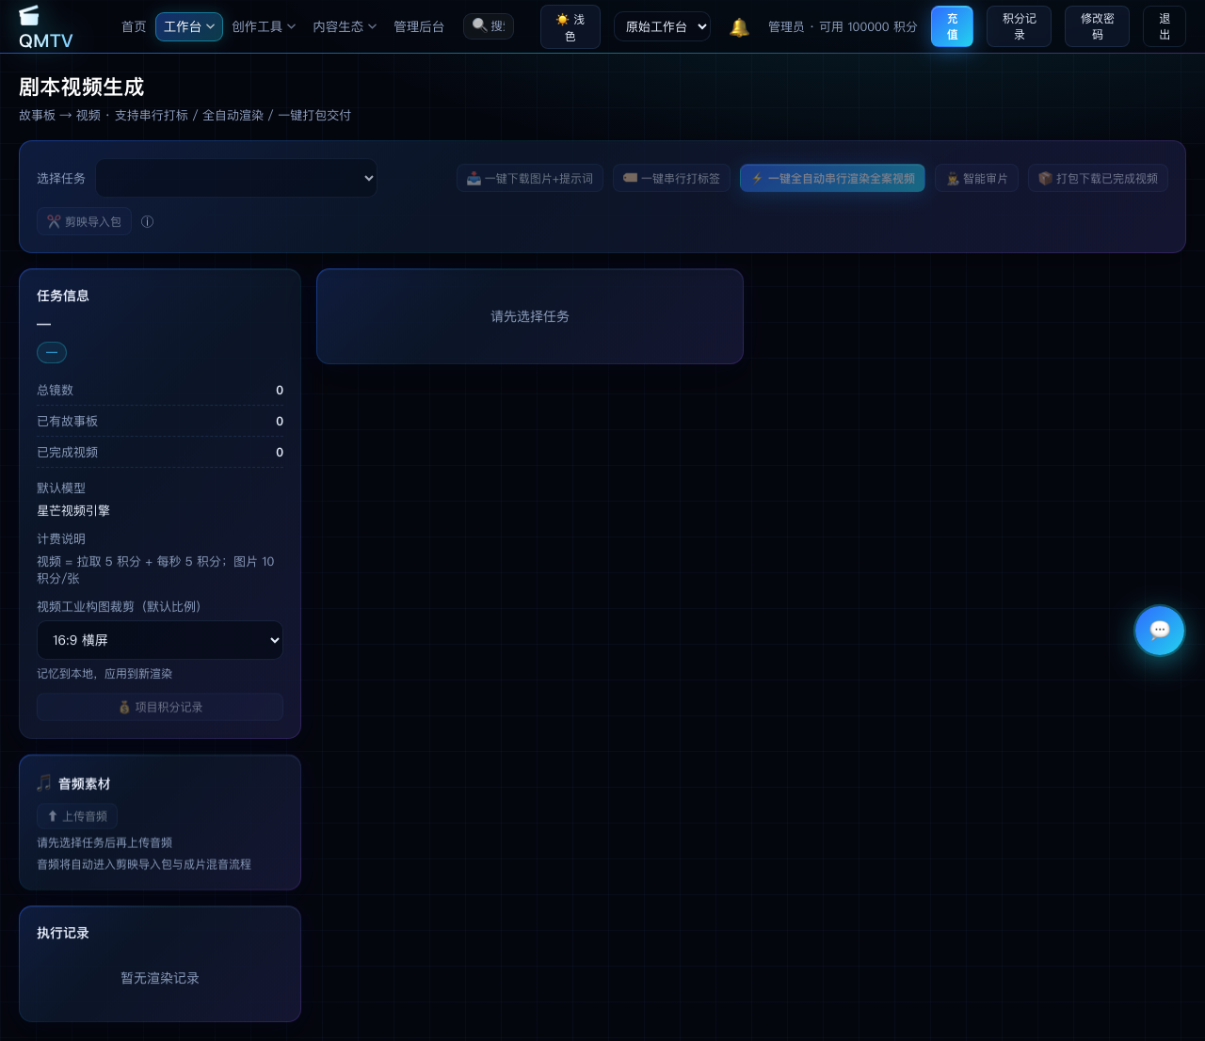Open the 原始工作台 workspace dropdown

[662, 26]
